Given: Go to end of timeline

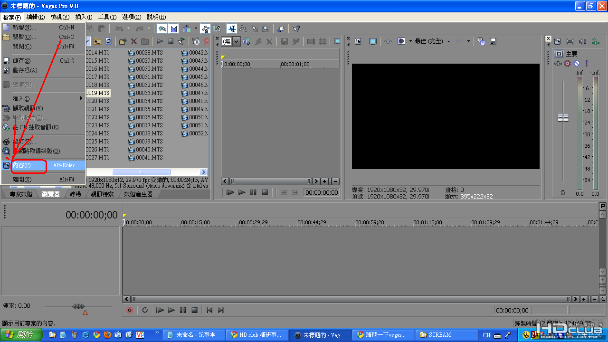Looking at the screenshot, I should click(220, 310).
